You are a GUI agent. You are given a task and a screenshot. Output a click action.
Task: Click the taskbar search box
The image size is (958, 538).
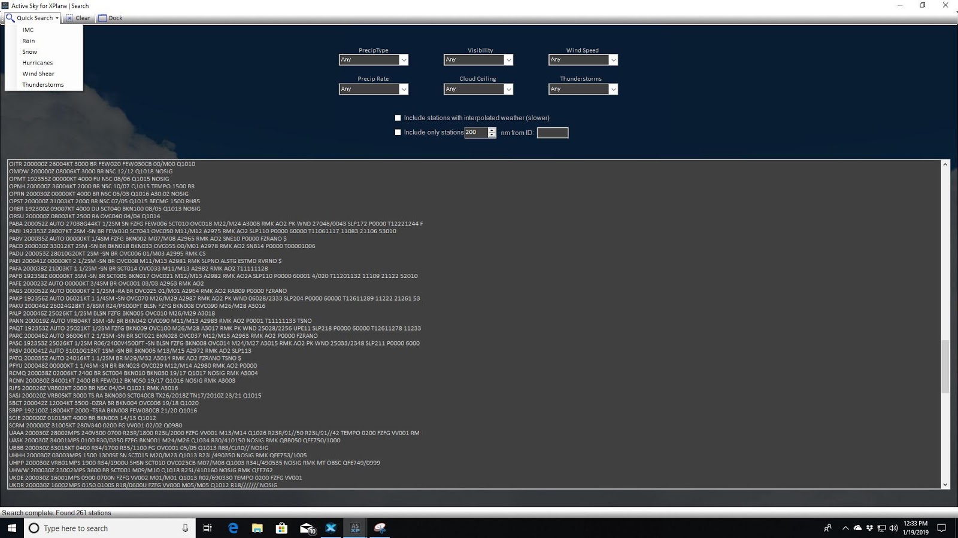coord(110,528)
